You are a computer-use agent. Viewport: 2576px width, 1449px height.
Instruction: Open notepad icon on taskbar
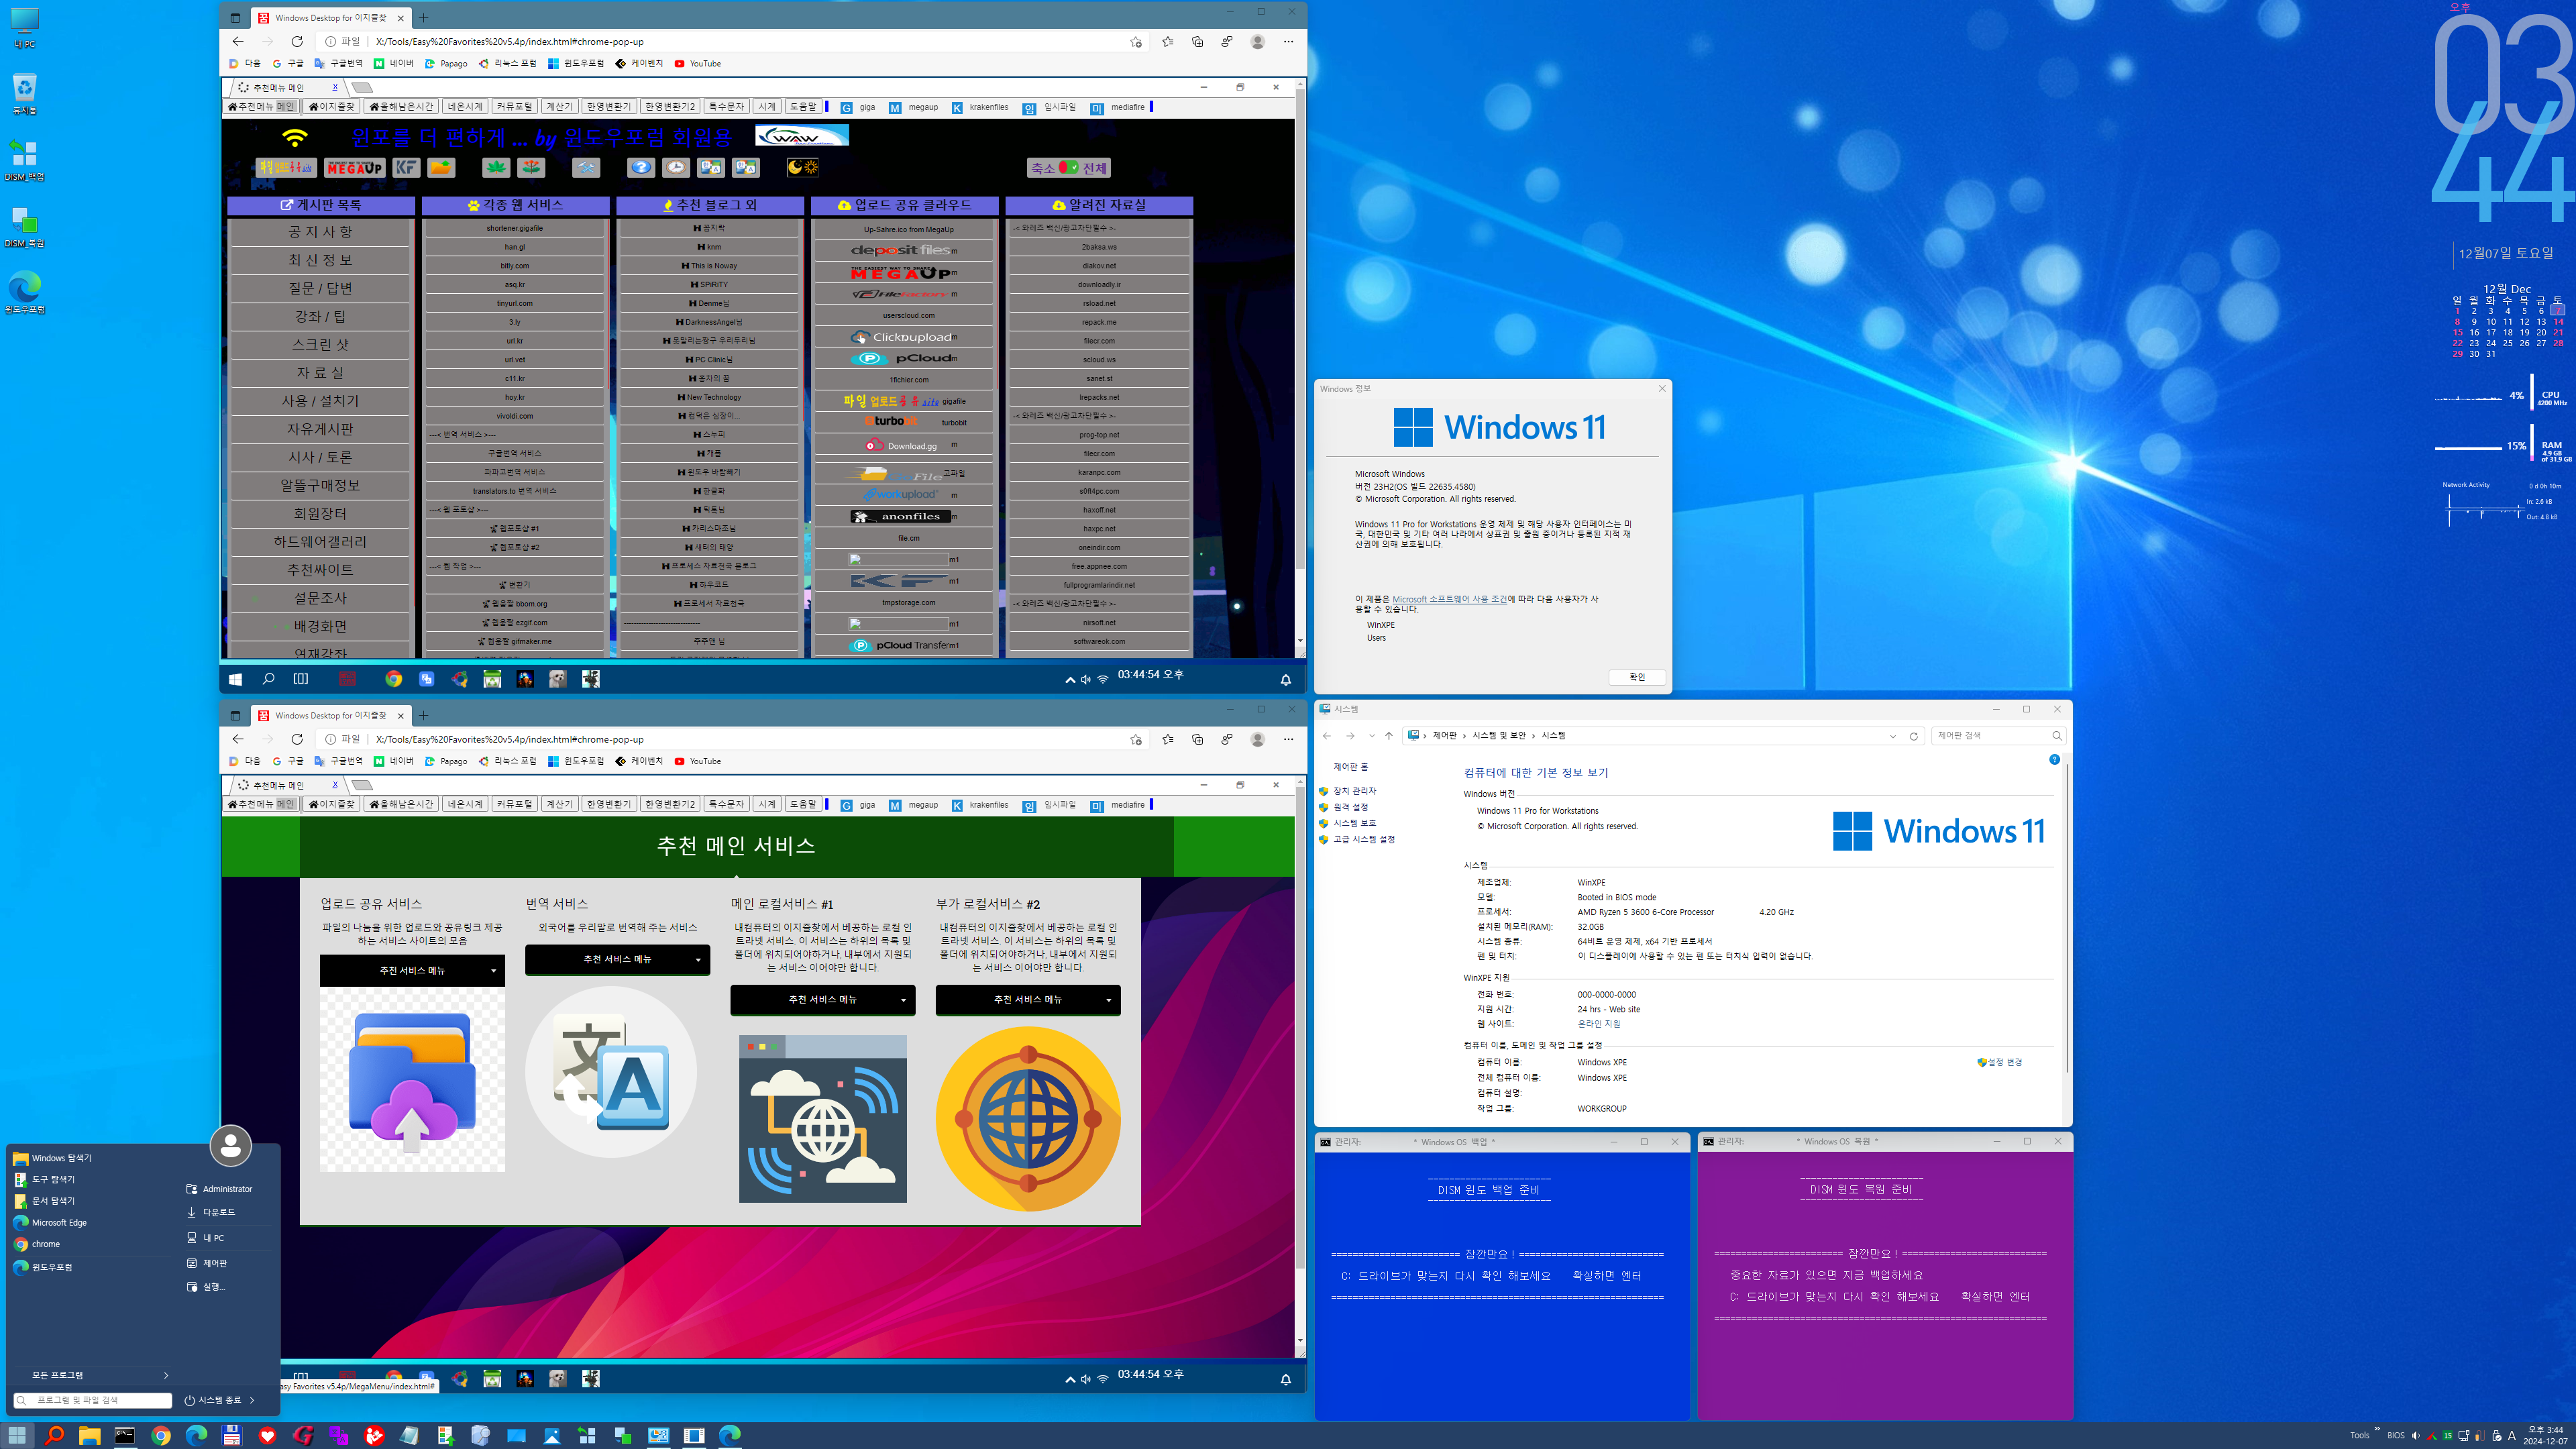(409, 1435)
